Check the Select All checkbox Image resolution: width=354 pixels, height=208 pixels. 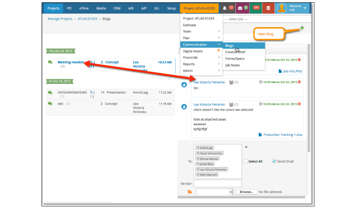pyautogui.click(x=246, y=161)
